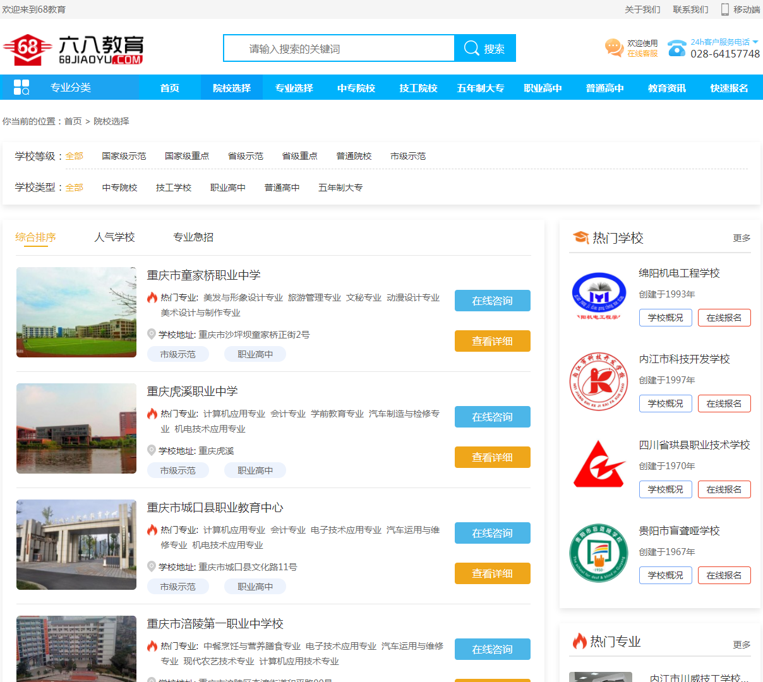Screen dimensions: 763x682
Task: Open 五年制大专 navigation item
Action: click(x=481, y=88)
